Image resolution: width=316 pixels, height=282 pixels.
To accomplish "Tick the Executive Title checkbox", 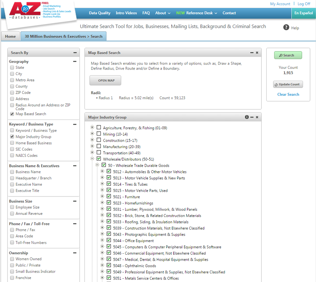I will point(12,190).
